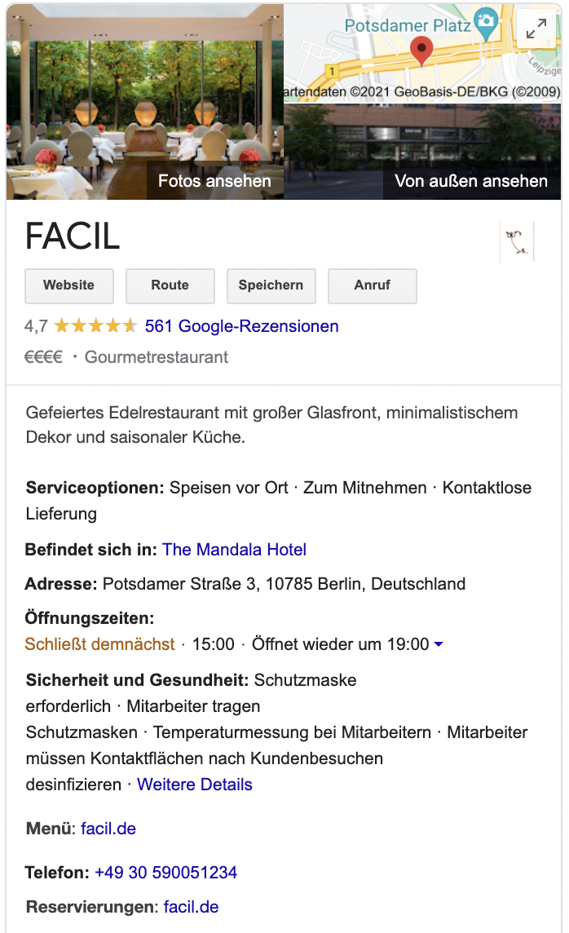Click the map fullscreen expand icon
Image resolution: width=569 pixels, height=933 pixels.
point(536,29)
